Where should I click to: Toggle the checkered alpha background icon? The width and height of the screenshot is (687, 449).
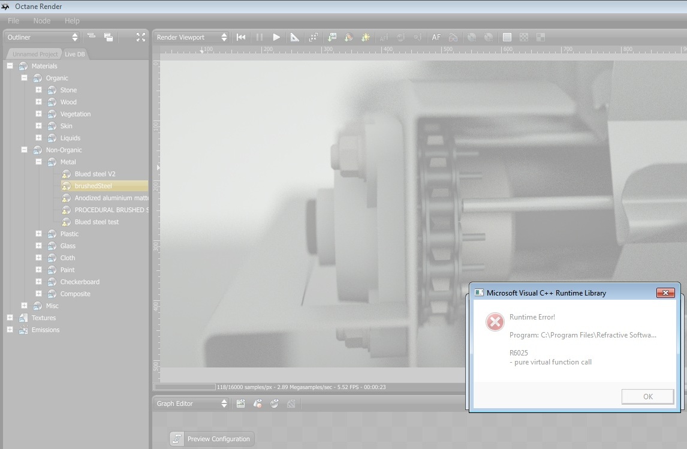coord(524,37)
